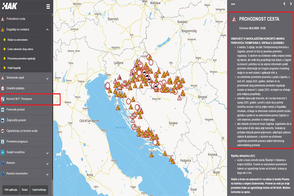Click the Banja Luka label on the map
This screenshot has width=294, height=196.
click(156, 99)
